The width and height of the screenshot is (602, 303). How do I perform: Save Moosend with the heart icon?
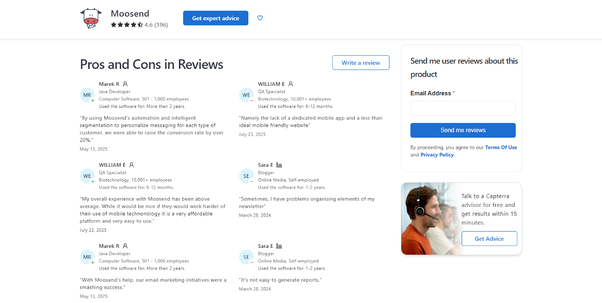[x=260, y=18]
